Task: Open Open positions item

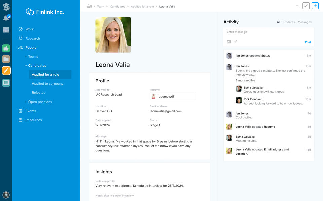Action: tap(40, 102)
